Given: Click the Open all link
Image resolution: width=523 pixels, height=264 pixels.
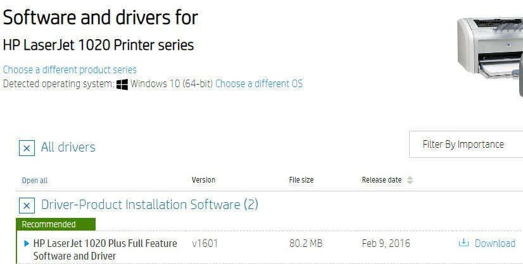Looking at the screenshot, I should (35, 181).
